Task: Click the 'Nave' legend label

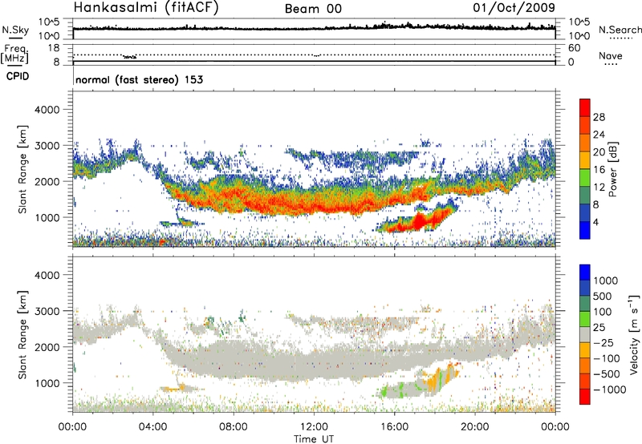Action: click(x=611, y=55)
